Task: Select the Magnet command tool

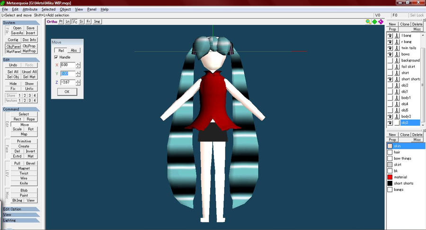Action: point(24,169)
